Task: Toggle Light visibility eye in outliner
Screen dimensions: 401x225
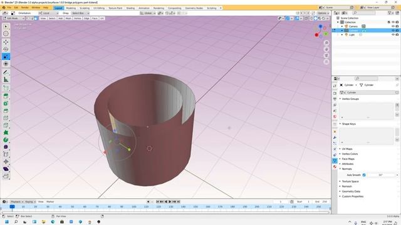Action: [x=393, y=35]
